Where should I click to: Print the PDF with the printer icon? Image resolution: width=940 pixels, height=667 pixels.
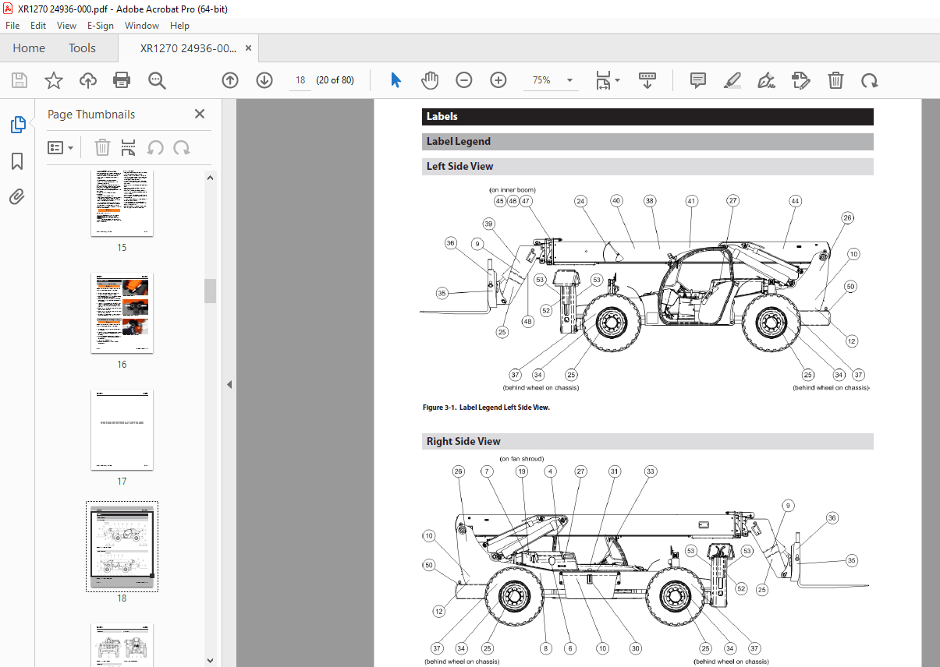122,80
